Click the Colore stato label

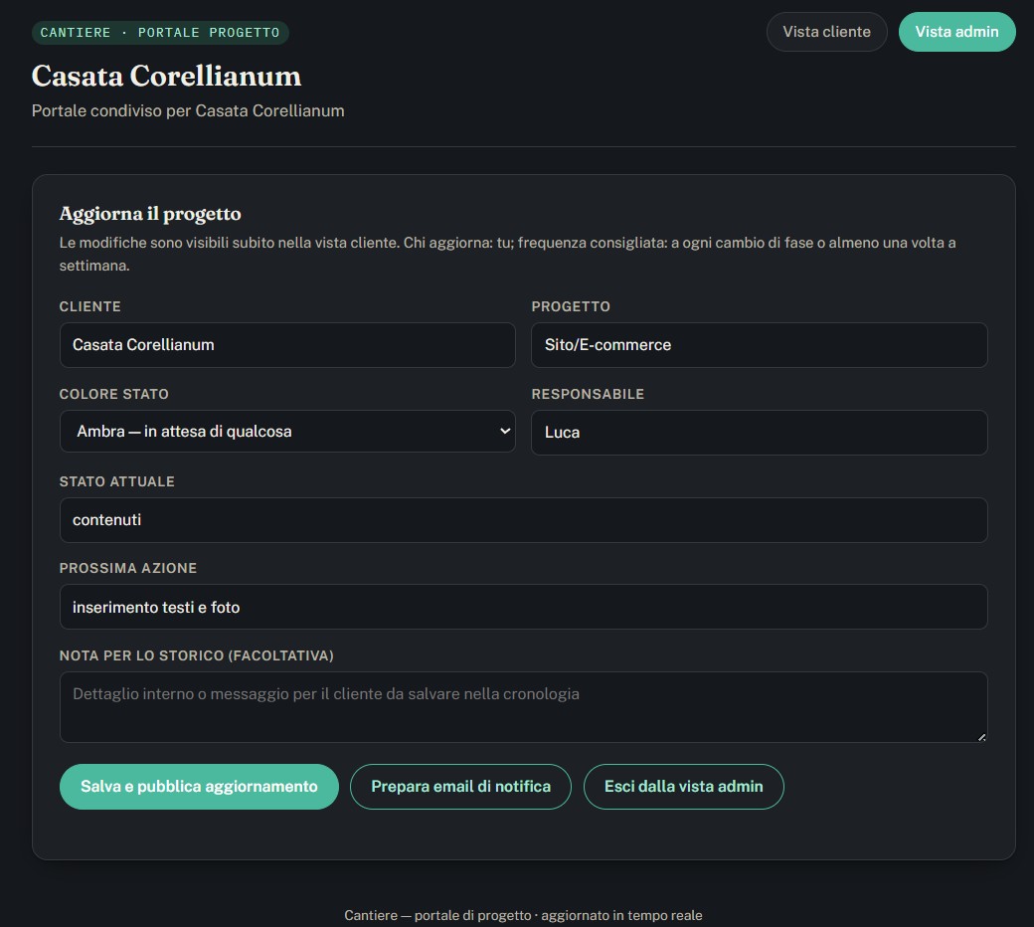pyautogui.click(x=114, y=394)
